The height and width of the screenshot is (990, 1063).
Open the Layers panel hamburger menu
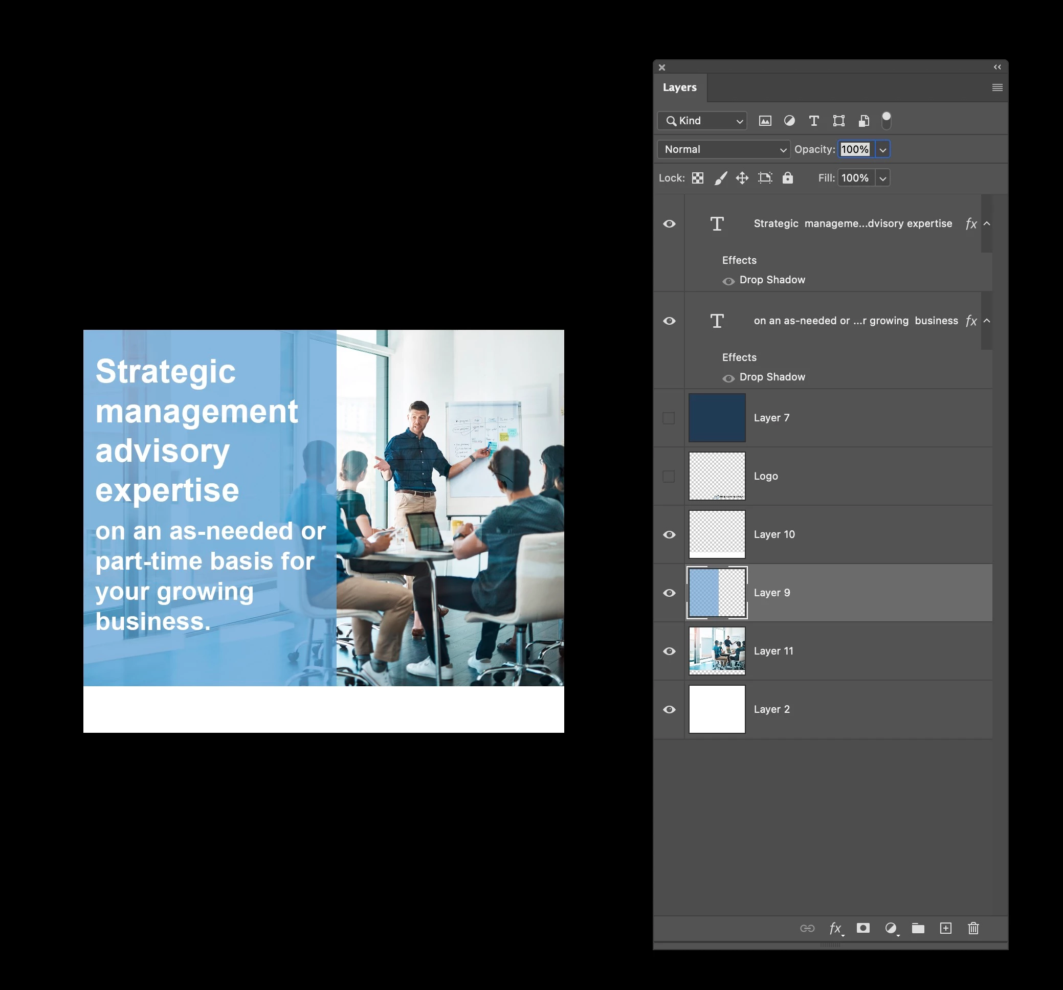click(x=996, y=87)
